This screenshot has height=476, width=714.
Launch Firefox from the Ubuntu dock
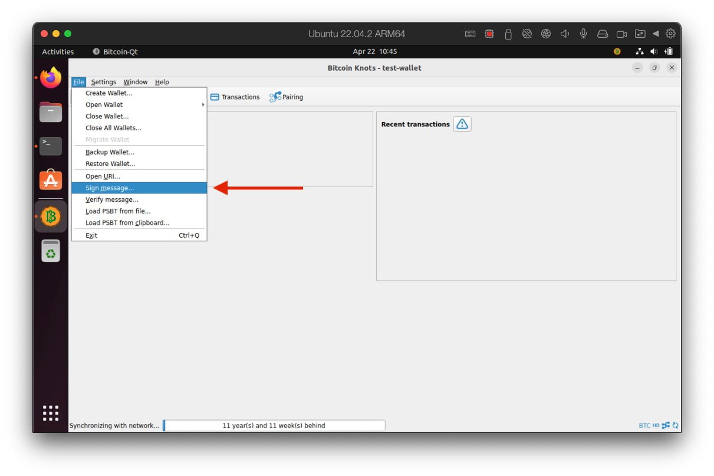coord(51,78)
